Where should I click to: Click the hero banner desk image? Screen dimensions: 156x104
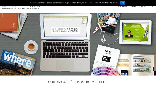(78, 44)
